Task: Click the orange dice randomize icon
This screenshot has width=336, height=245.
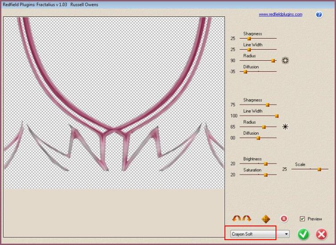Action: click(x=266, y=219)
